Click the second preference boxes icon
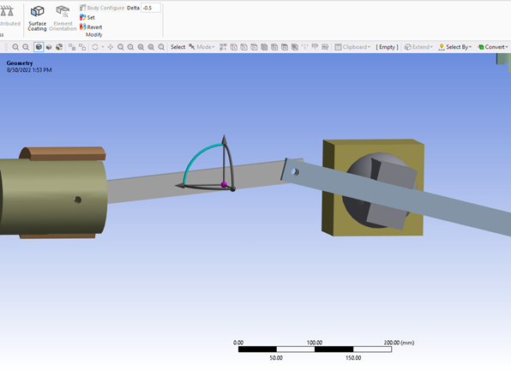The height and width of the screenshot is (370, 511). [x=82, y=47]
